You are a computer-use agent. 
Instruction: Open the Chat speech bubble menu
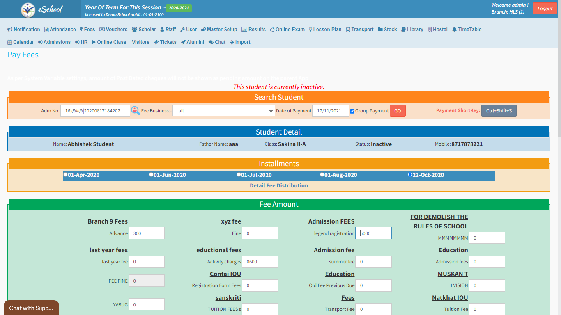(x=217, y=42)
